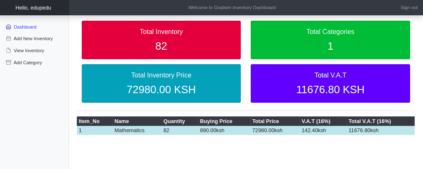The image size is (423, 169).
Task: Click the Dashboard home icon
Action: point(8,27)
